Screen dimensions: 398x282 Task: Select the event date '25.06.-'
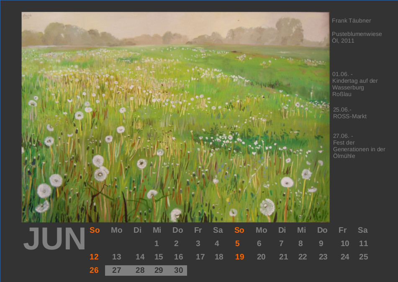tap(342, 109)
